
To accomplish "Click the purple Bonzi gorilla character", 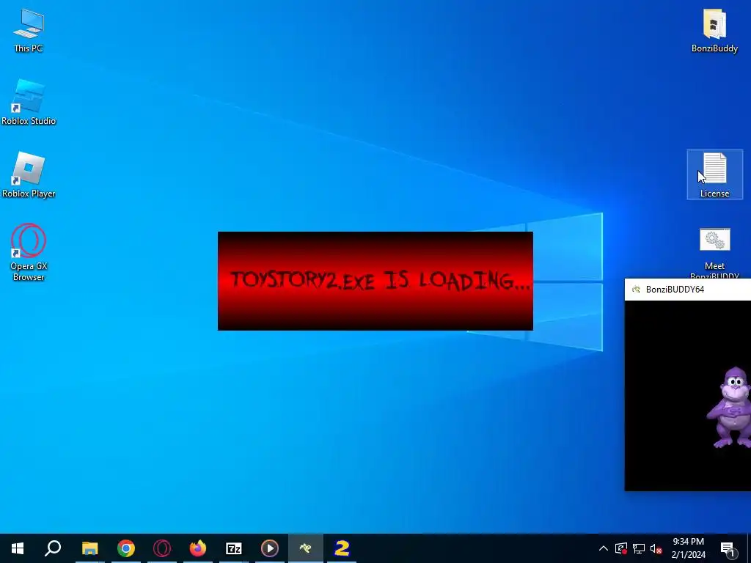I will coord(730,408).
